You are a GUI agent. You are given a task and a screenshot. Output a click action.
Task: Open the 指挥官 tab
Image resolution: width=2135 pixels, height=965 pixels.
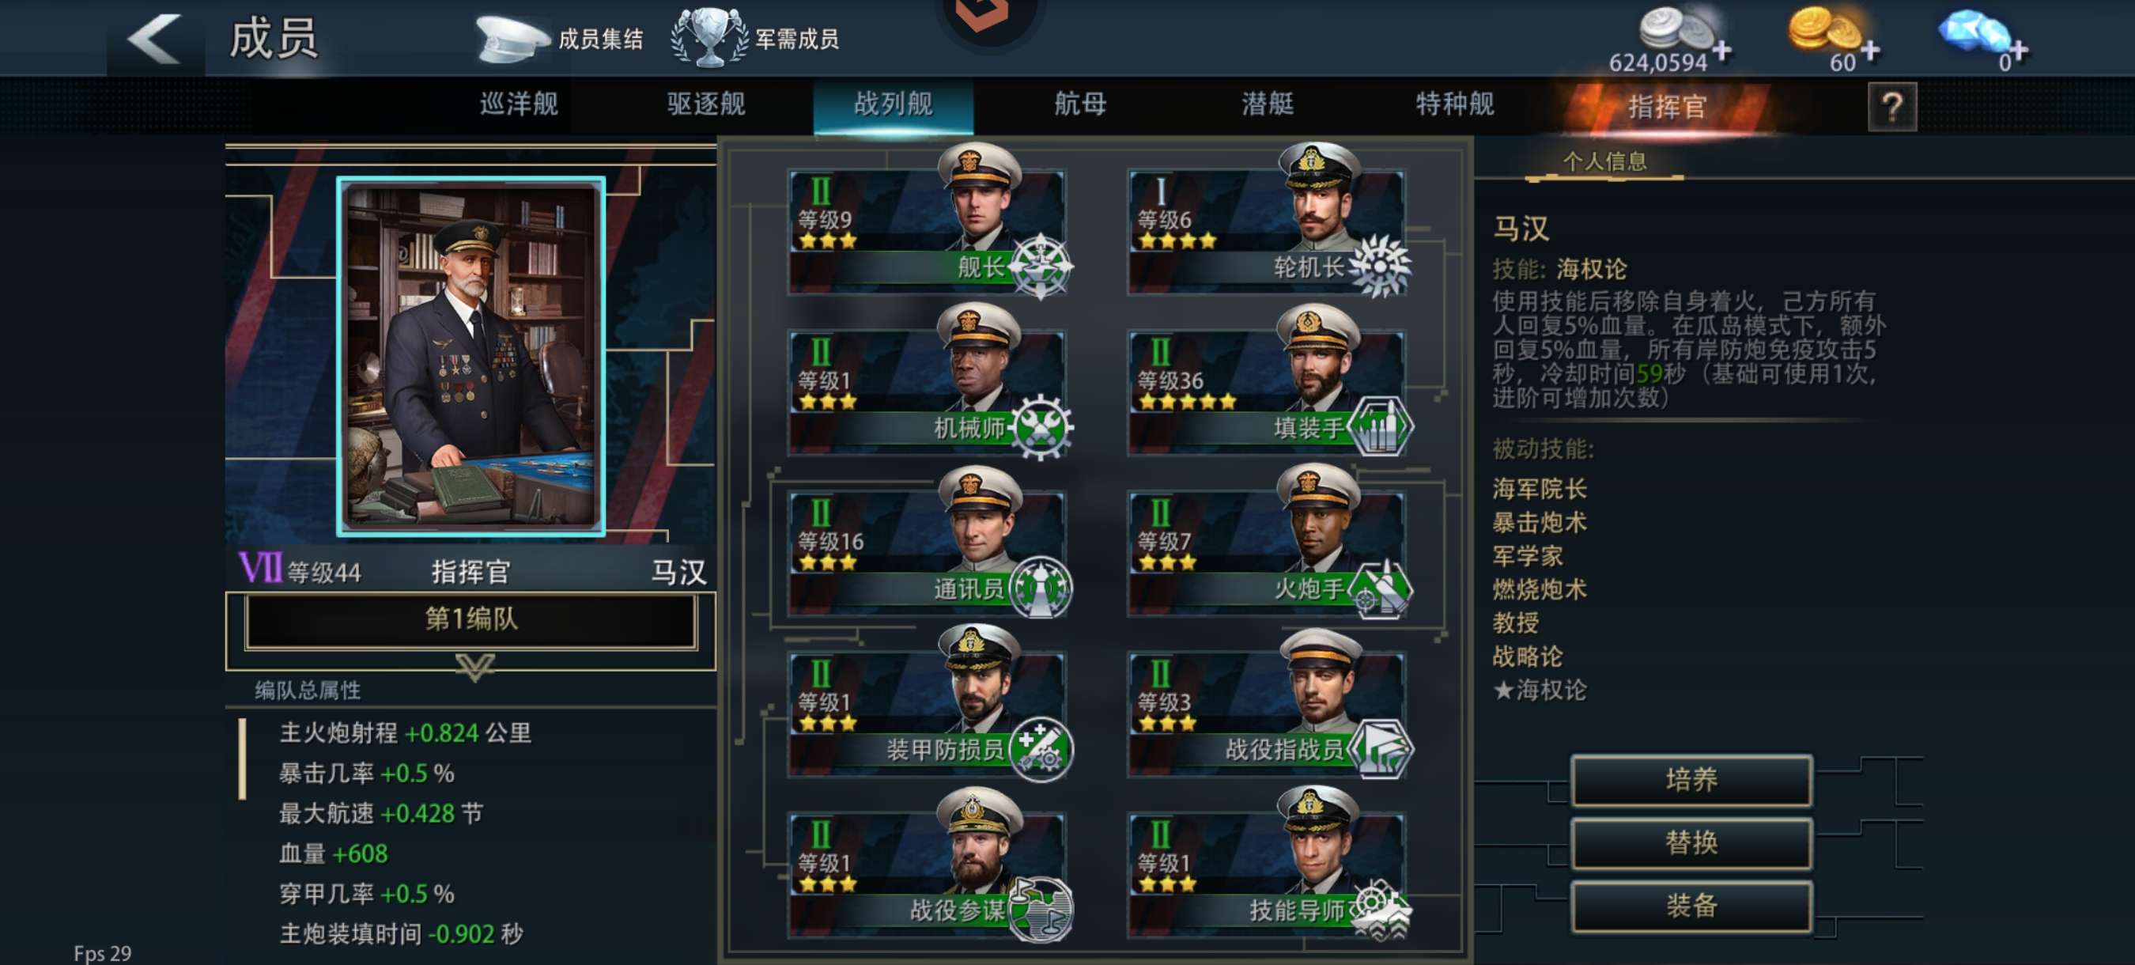pyautogui.click(x=1667, y=106)
